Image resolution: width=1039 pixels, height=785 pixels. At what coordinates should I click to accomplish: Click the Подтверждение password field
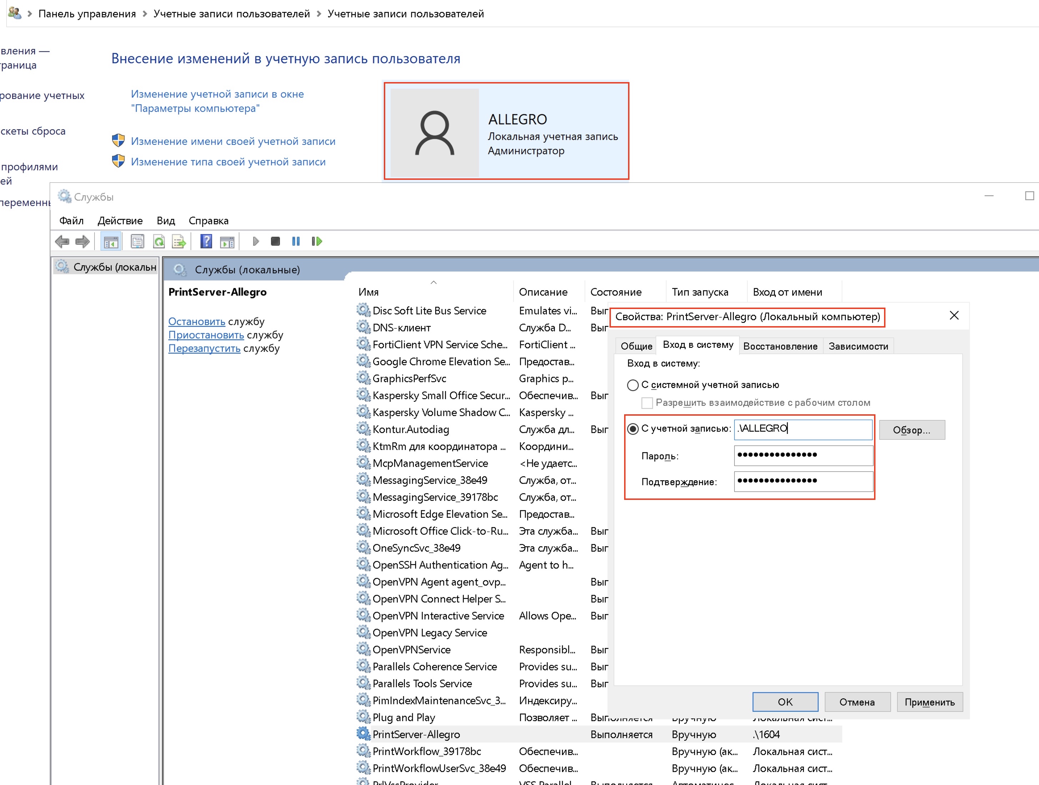(x=803, y=481)
